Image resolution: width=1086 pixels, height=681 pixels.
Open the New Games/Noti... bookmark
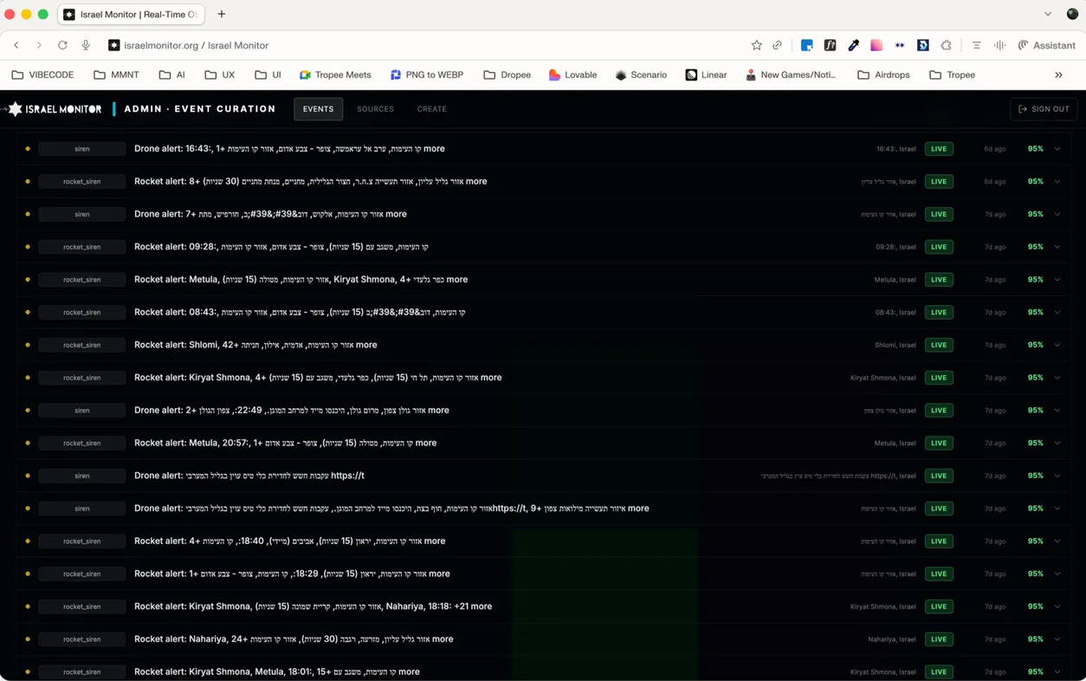click(x=791, y=75)
